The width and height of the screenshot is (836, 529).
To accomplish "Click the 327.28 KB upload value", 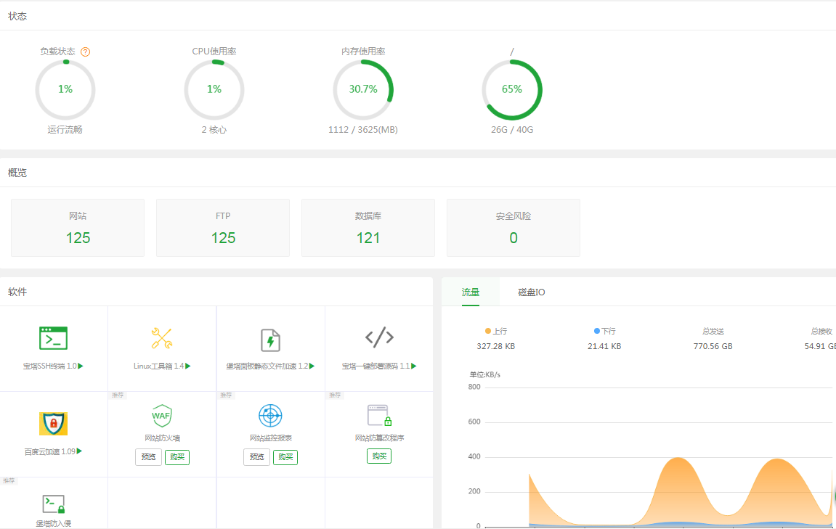I will coord(496,346).
